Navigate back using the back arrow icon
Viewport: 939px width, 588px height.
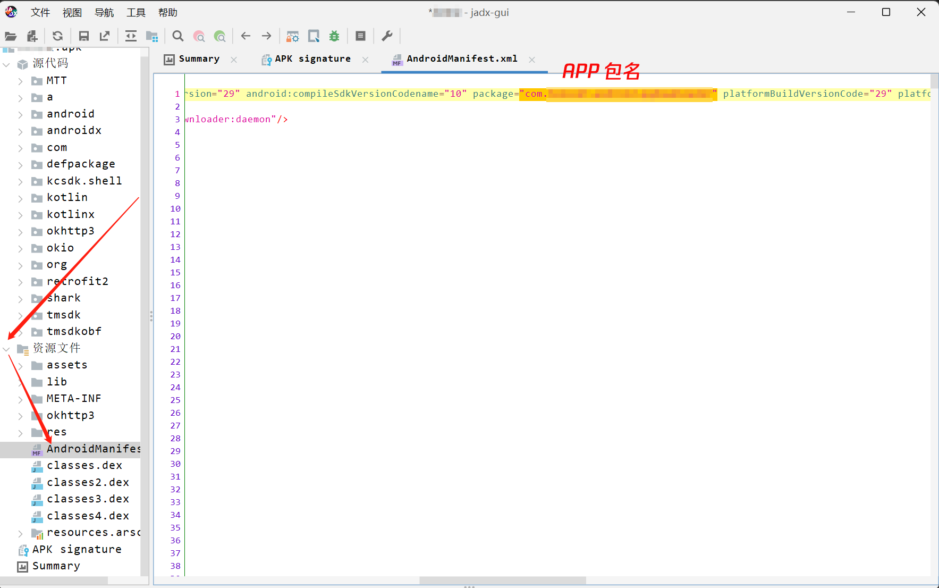(x=246, y=36)
